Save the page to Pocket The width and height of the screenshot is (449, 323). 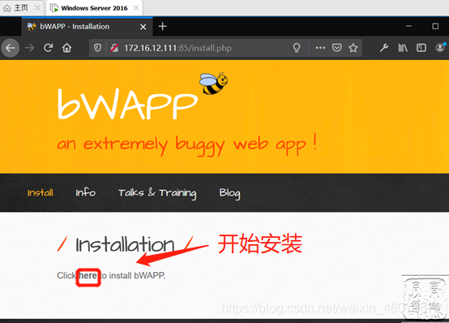(337, 48)
